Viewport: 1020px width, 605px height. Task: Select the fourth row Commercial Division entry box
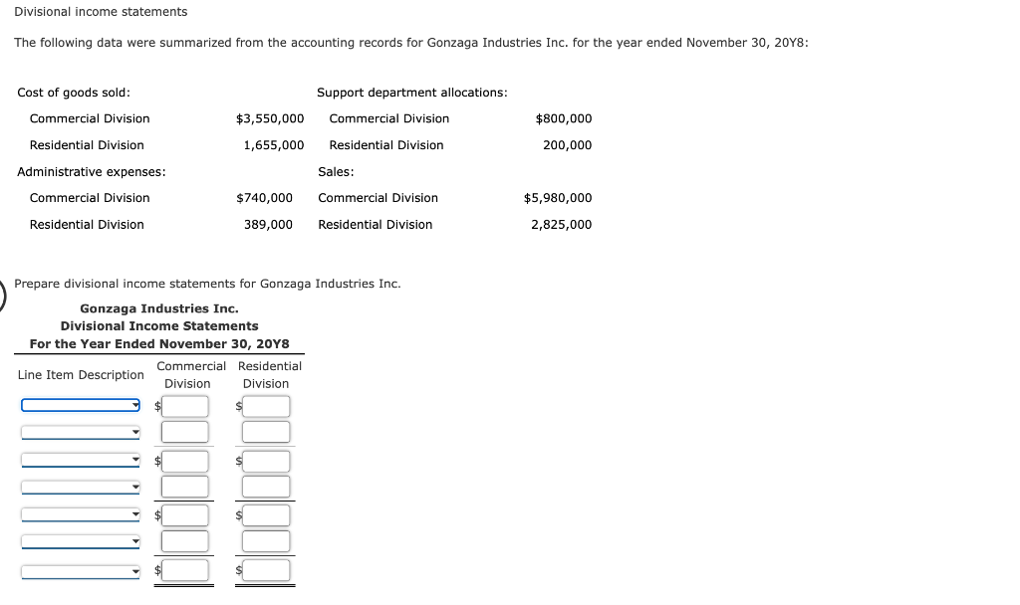coord(187,486)
